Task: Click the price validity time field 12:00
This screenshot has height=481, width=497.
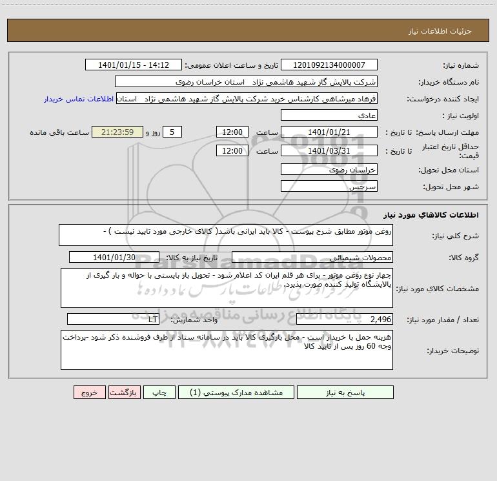Action: tap(232, 150)
